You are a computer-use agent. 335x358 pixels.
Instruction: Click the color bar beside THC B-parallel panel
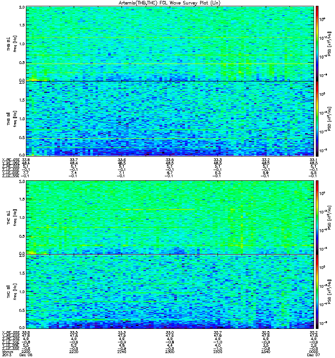(x=317, y=292)
